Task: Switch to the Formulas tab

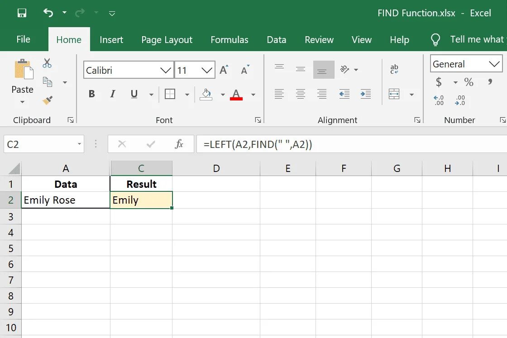Action: click(x=230, y=40)
